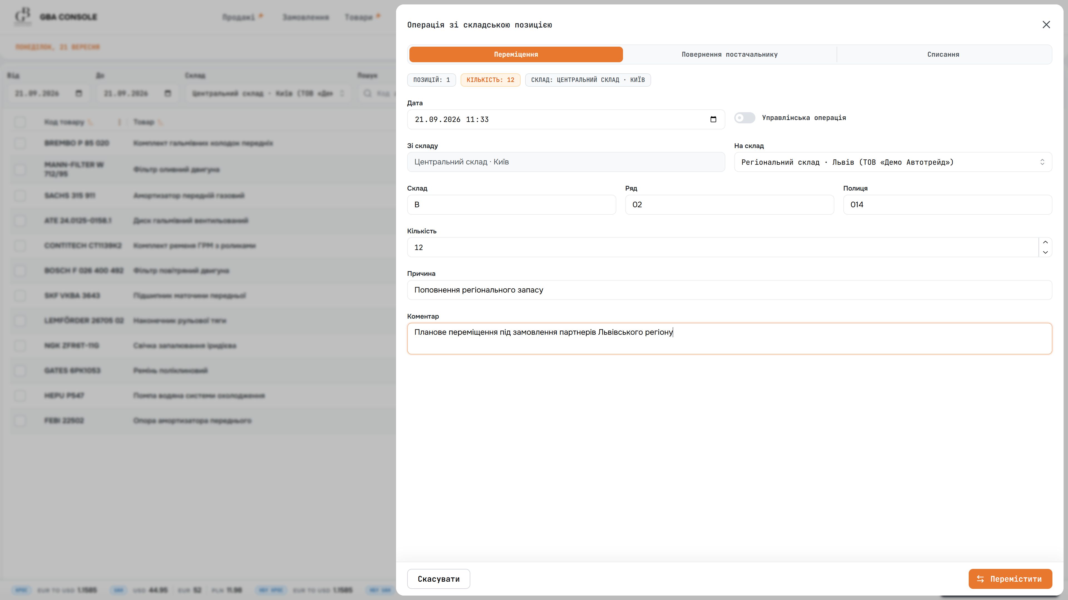Click the Перемістити button
The height and width of the screenshot is (600, 1068).
click(1010, 579)
